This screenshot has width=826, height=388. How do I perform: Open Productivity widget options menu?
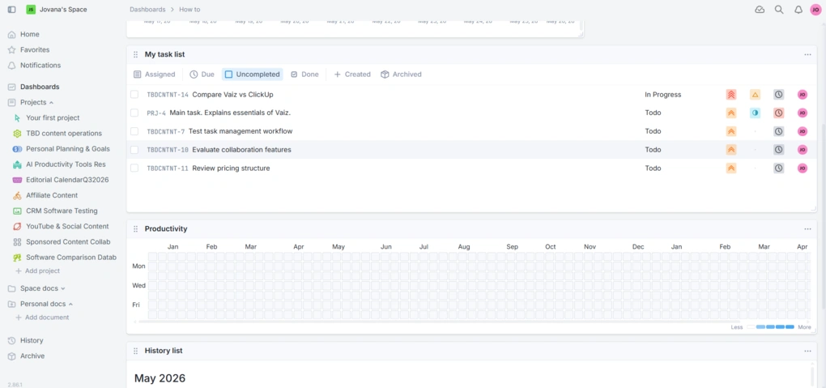807,228
